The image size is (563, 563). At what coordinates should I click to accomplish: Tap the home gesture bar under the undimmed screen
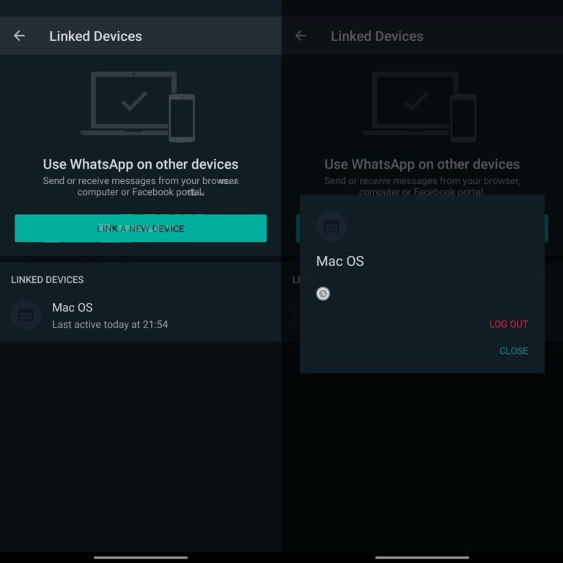[x=141, y=557]
